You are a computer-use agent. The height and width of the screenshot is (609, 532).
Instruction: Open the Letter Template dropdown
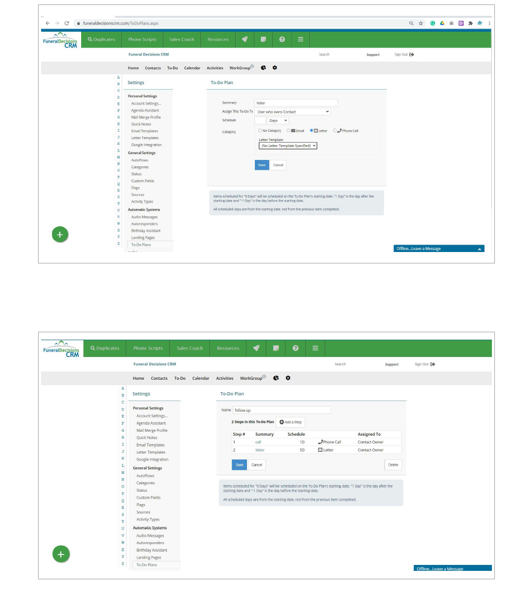288,146
